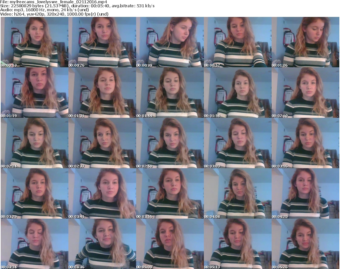Choose the frame marked 00:03:29
Image resolution: width=340 pixels, height=269 pixels.
point(35,193)
